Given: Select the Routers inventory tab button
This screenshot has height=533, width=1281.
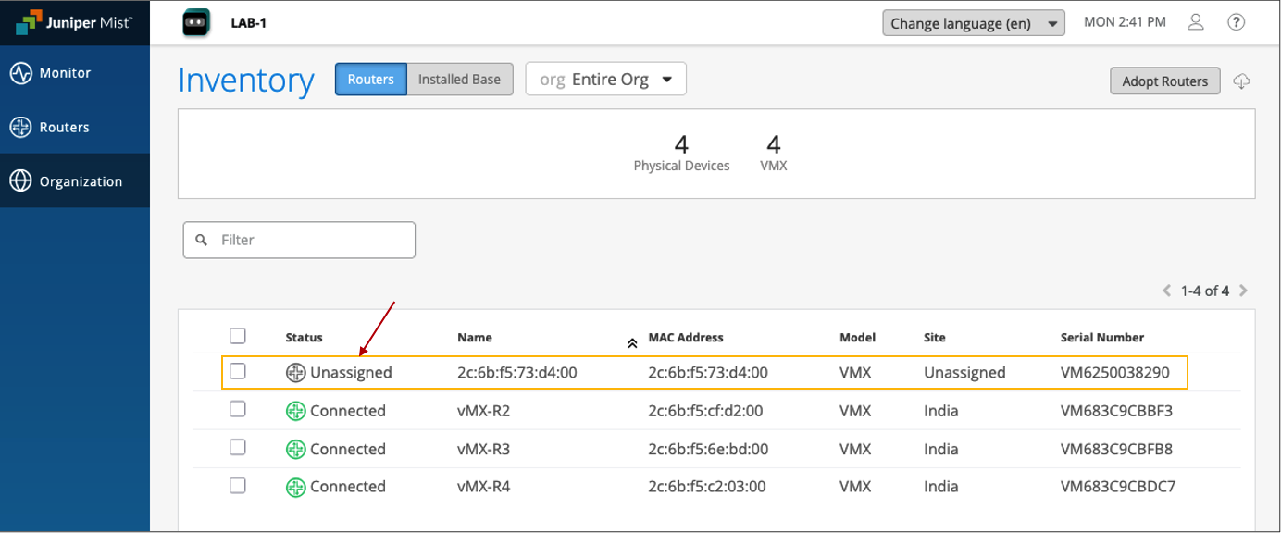Looking at the screenshot, I should click(x=370, y=80).
